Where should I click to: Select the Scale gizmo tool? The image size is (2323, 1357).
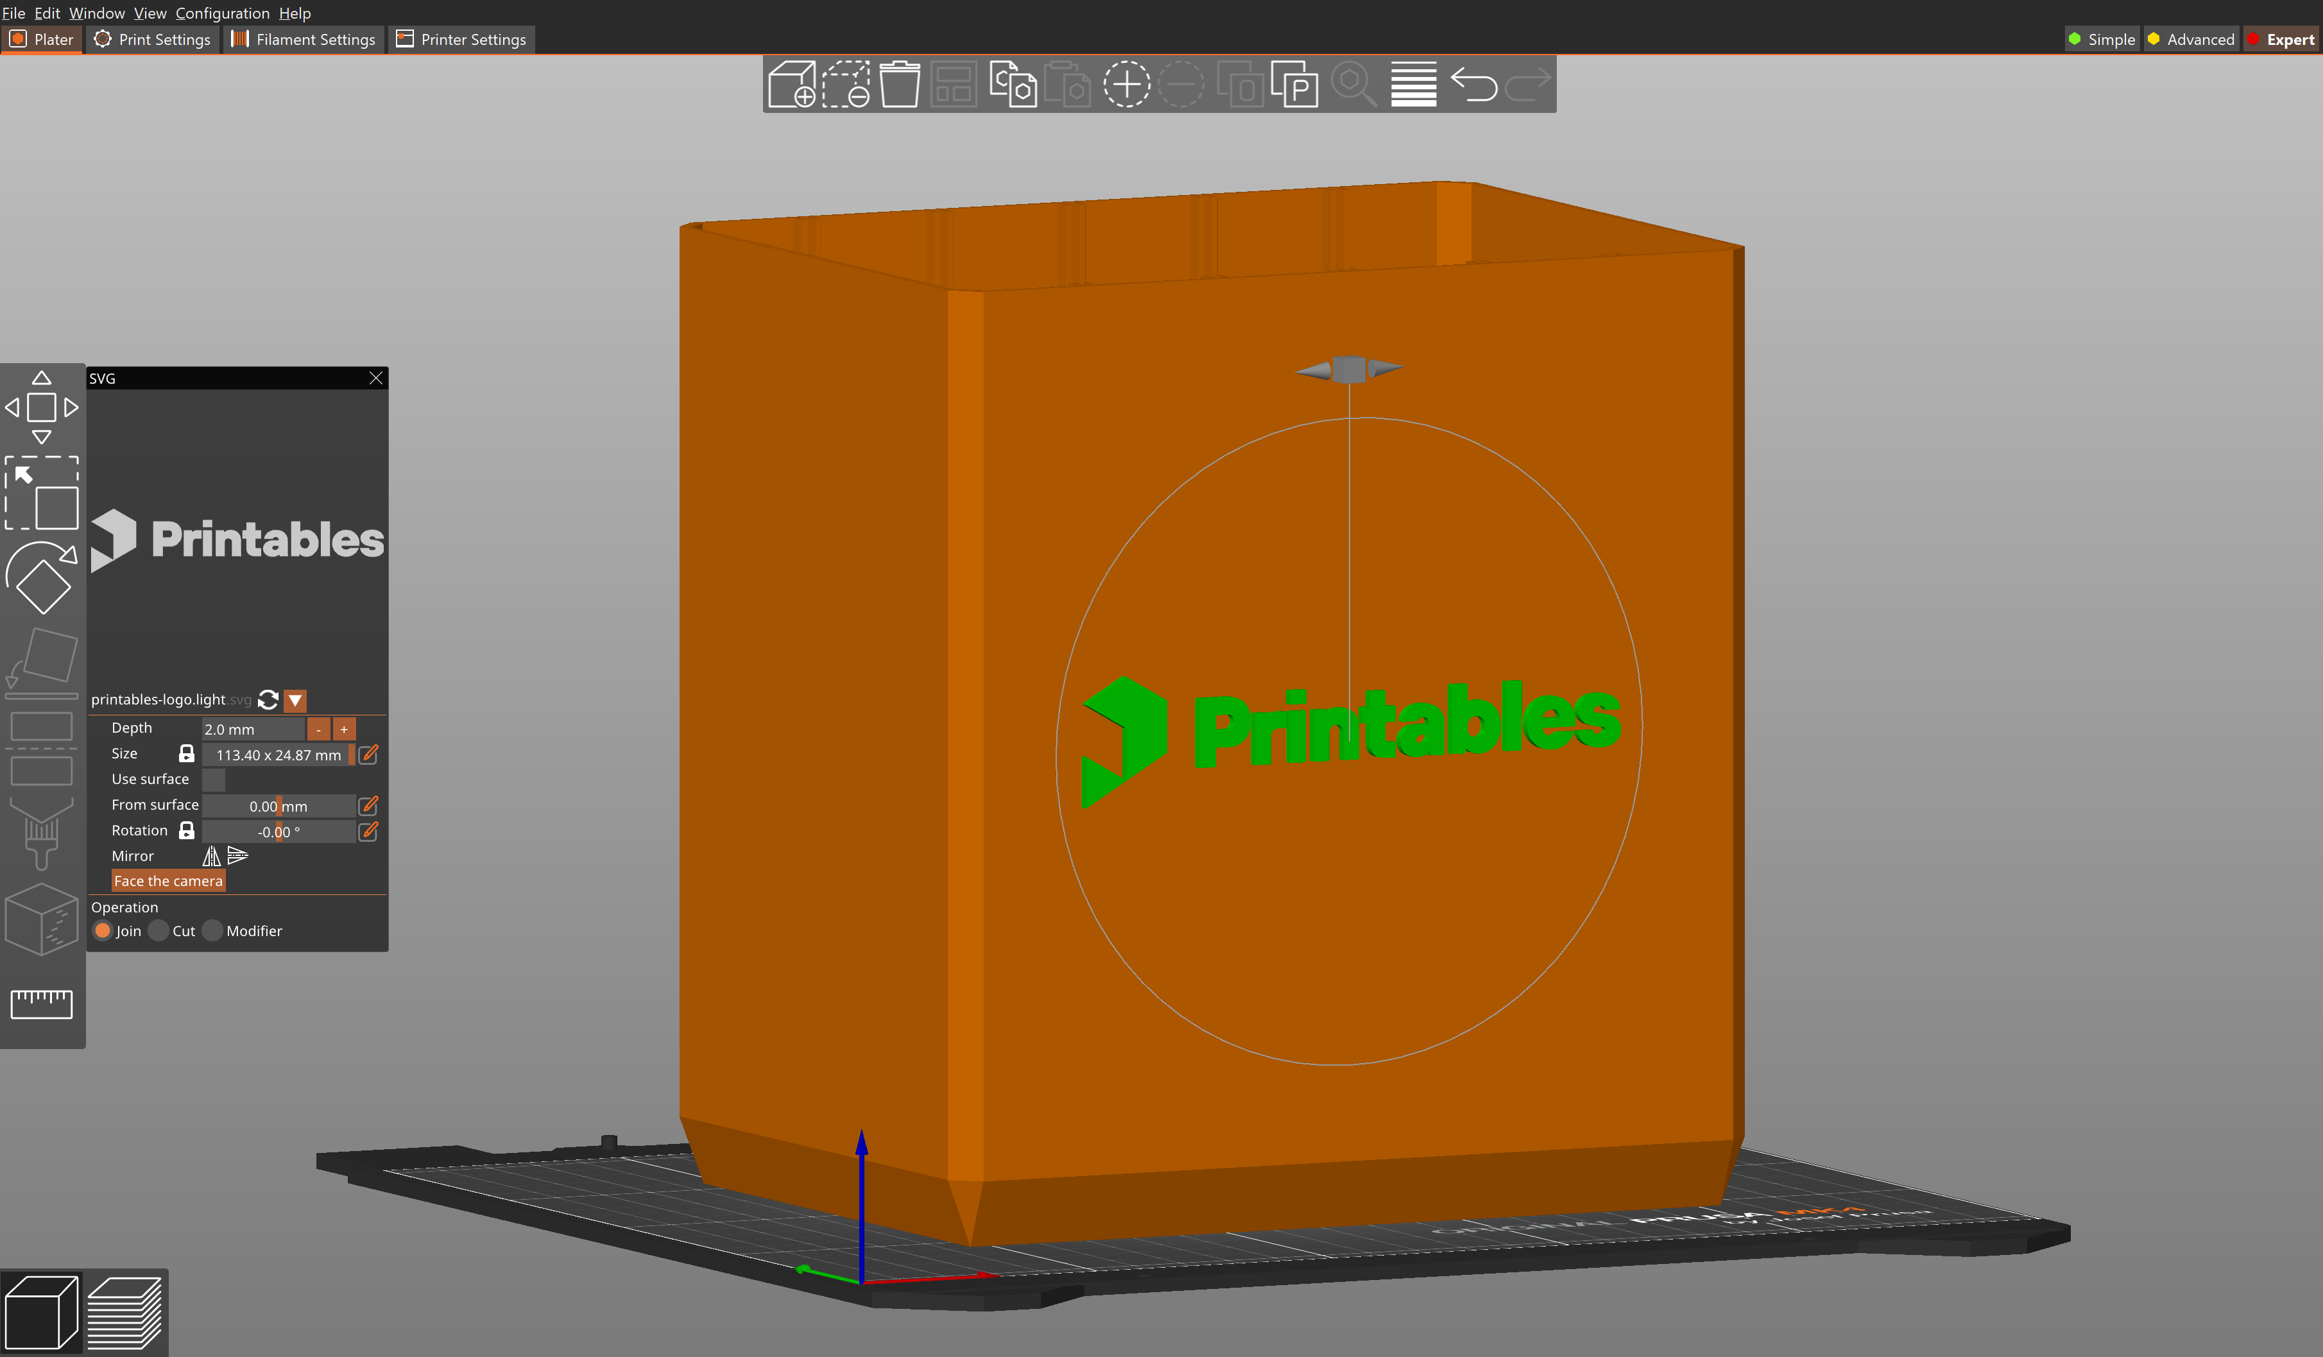click(42, 493)
